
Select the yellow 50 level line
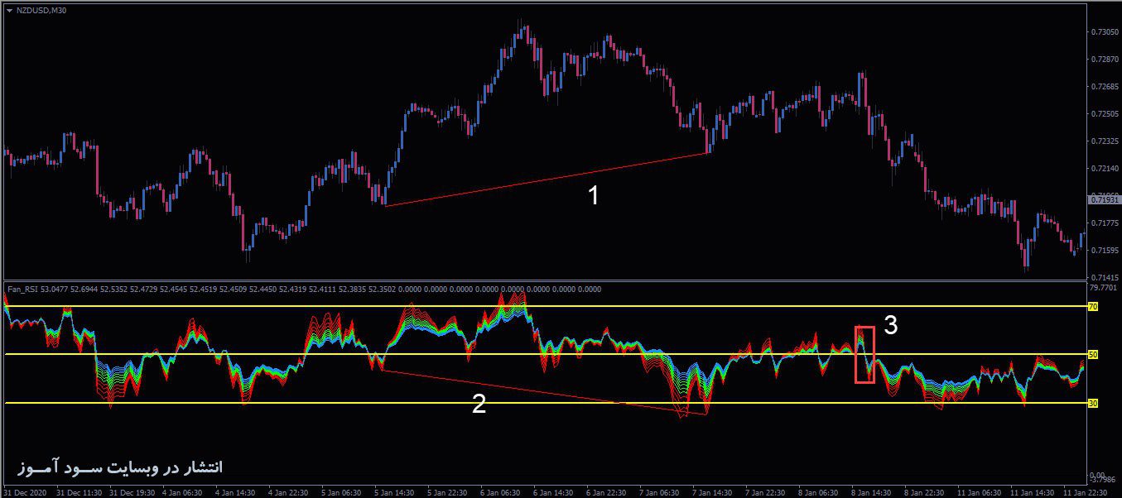pyautogui.click(x=497, y=354)
